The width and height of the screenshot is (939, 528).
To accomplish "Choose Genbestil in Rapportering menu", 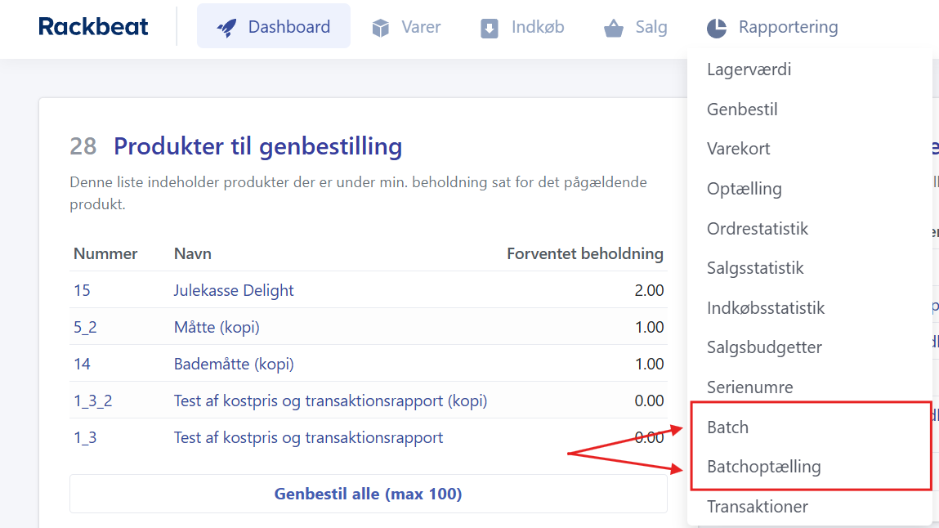I will (742, 110).
